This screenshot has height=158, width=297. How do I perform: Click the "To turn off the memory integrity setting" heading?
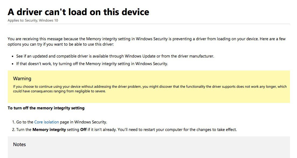[46, 108]
